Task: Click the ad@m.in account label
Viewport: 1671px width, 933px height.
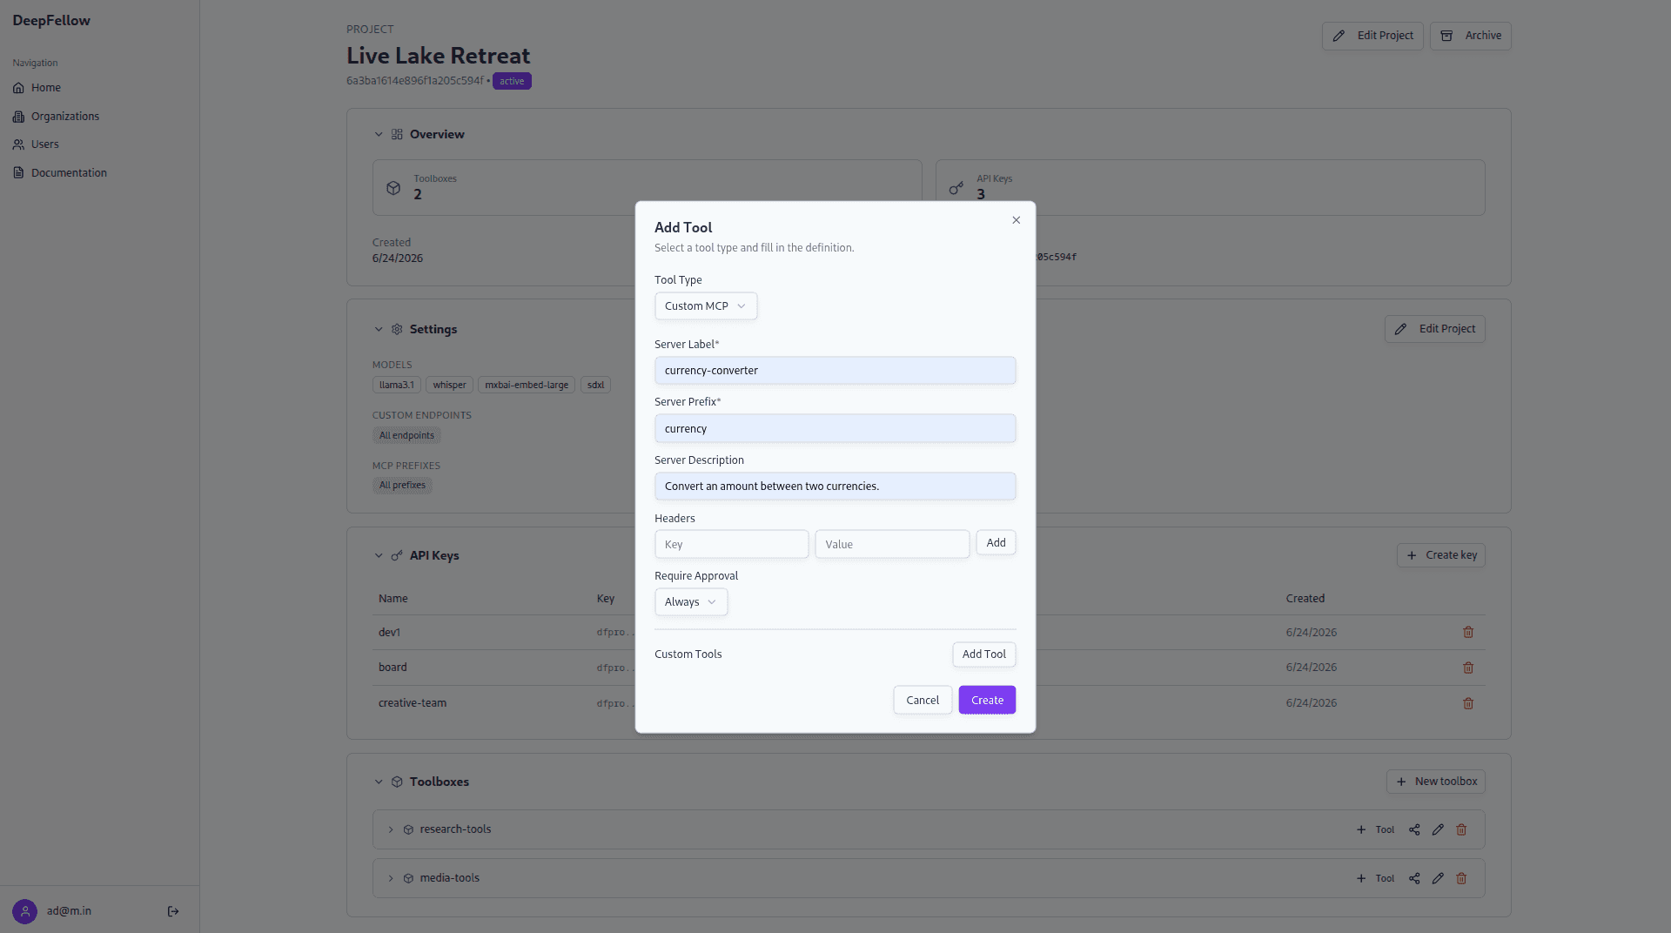Action: pos(69,911)
